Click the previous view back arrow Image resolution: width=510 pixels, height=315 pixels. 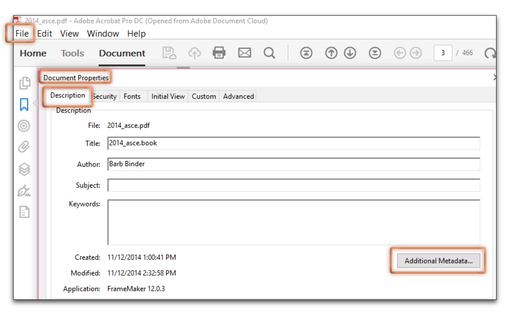coord(400,53)
